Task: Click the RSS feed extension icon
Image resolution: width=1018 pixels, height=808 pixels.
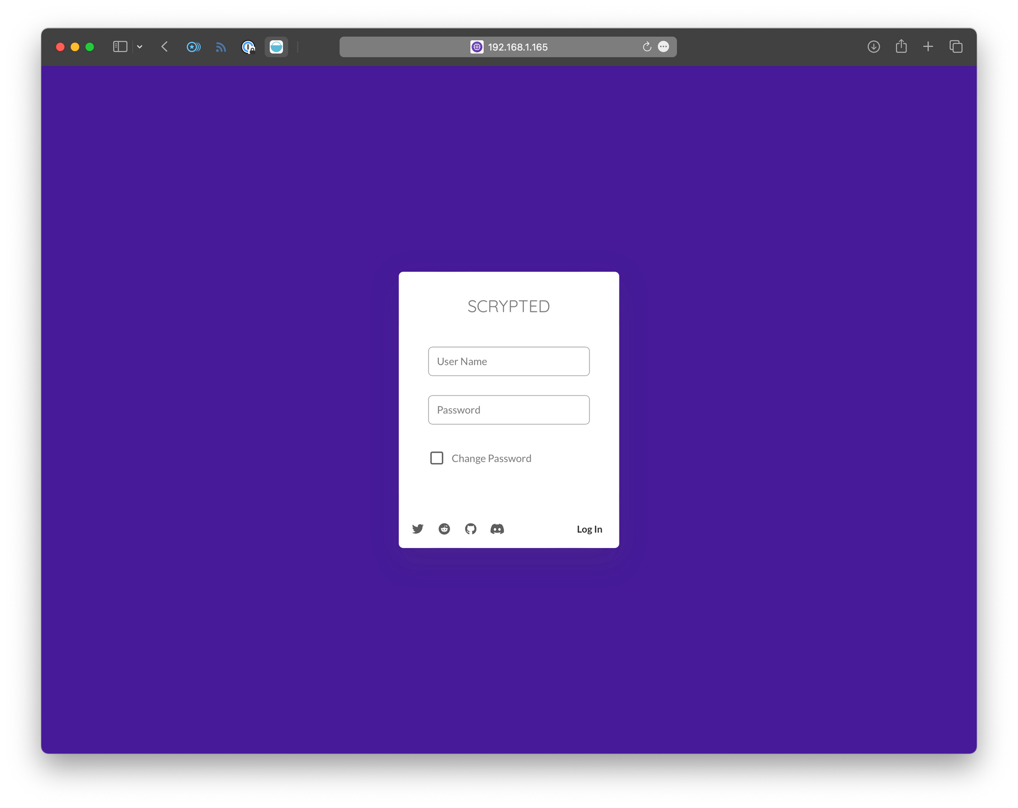Action: 220,47
